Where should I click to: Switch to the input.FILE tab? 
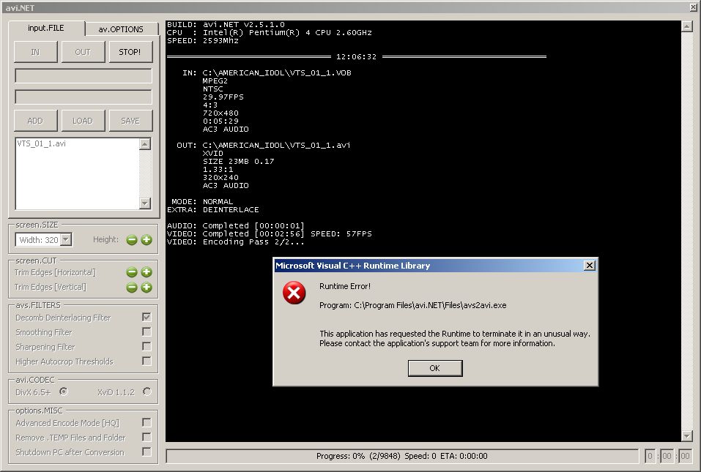(46, 28)
